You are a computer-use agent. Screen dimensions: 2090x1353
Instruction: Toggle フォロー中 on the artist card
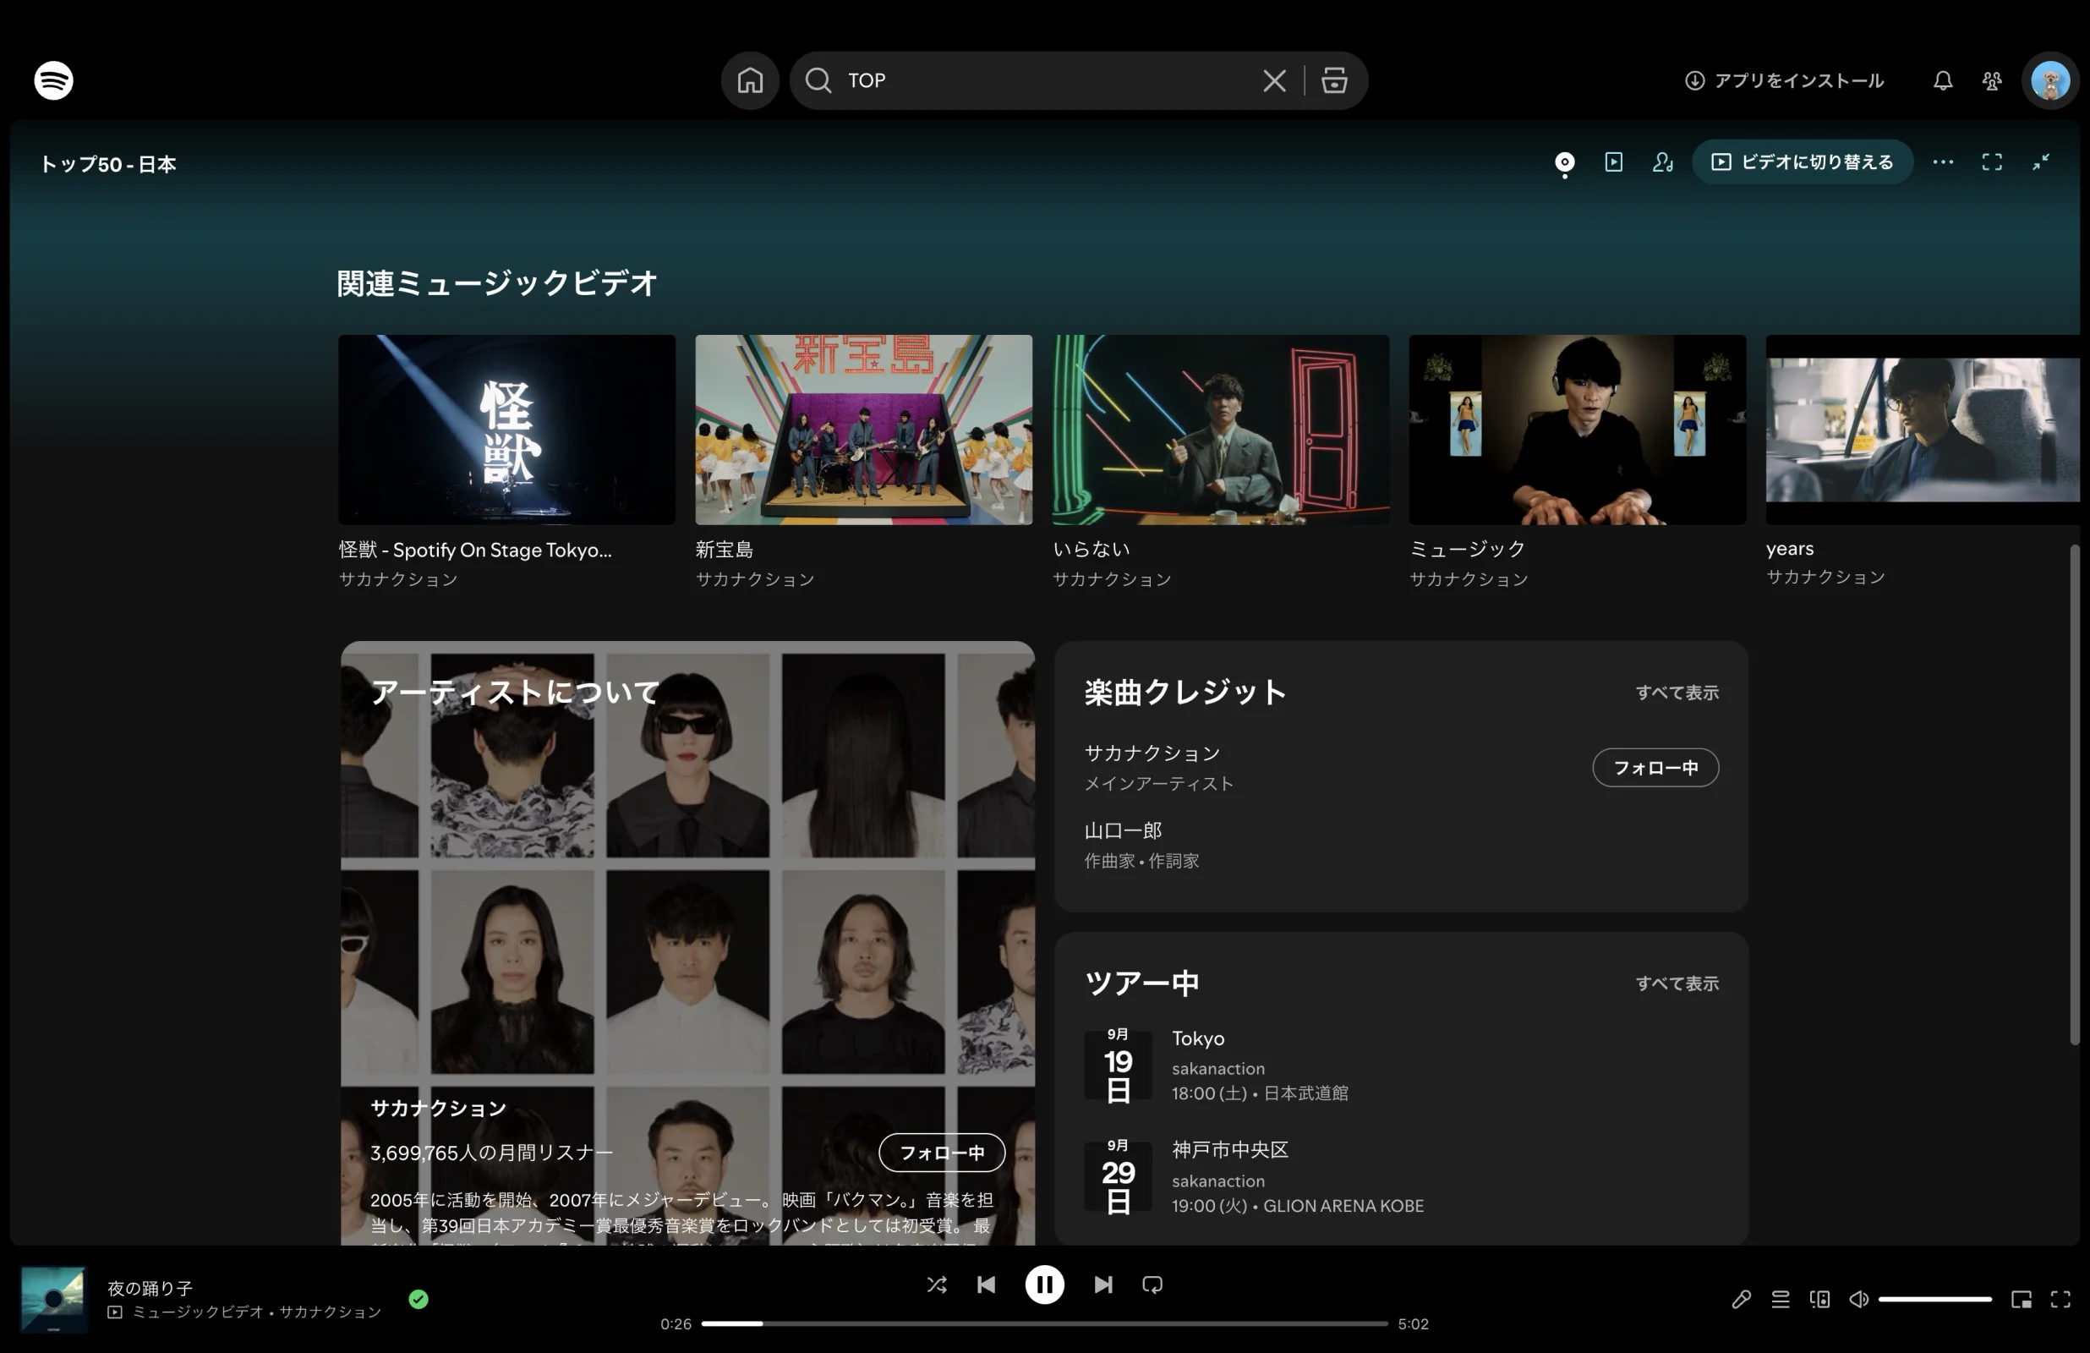941,1152
